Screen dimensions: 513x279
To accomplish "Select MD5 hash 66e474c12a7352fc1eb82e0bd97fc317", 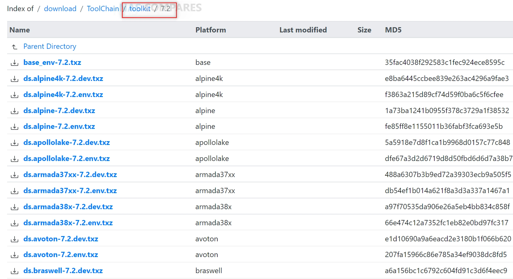I will click(447, 223).
